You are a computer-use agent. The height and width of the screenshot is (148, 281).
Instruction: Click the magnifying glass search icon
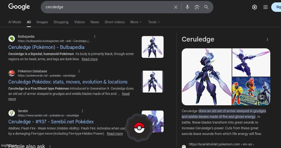click(206, 7)
